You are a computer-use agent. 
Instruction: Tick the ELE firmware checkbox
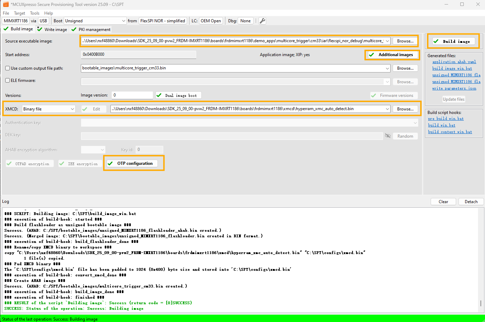point(8,80)
